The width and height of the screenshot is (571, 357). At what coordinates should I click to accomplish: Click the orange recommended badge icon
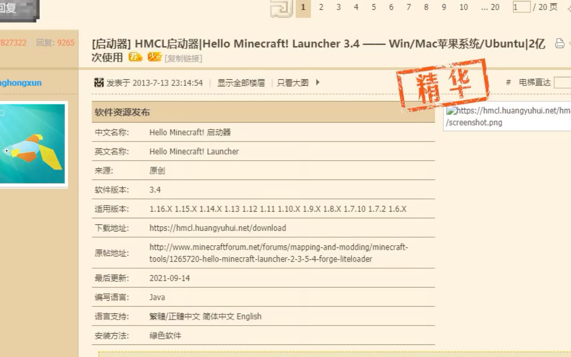pyautogui.click(x=135, y=57)
